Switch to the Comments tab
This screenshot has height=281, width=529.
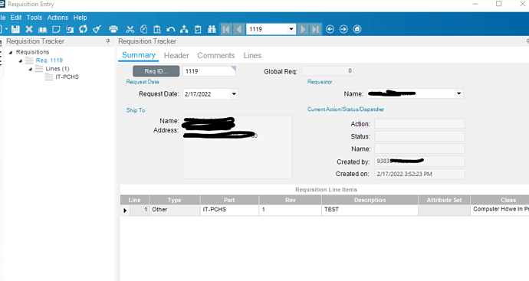point(216,56)
